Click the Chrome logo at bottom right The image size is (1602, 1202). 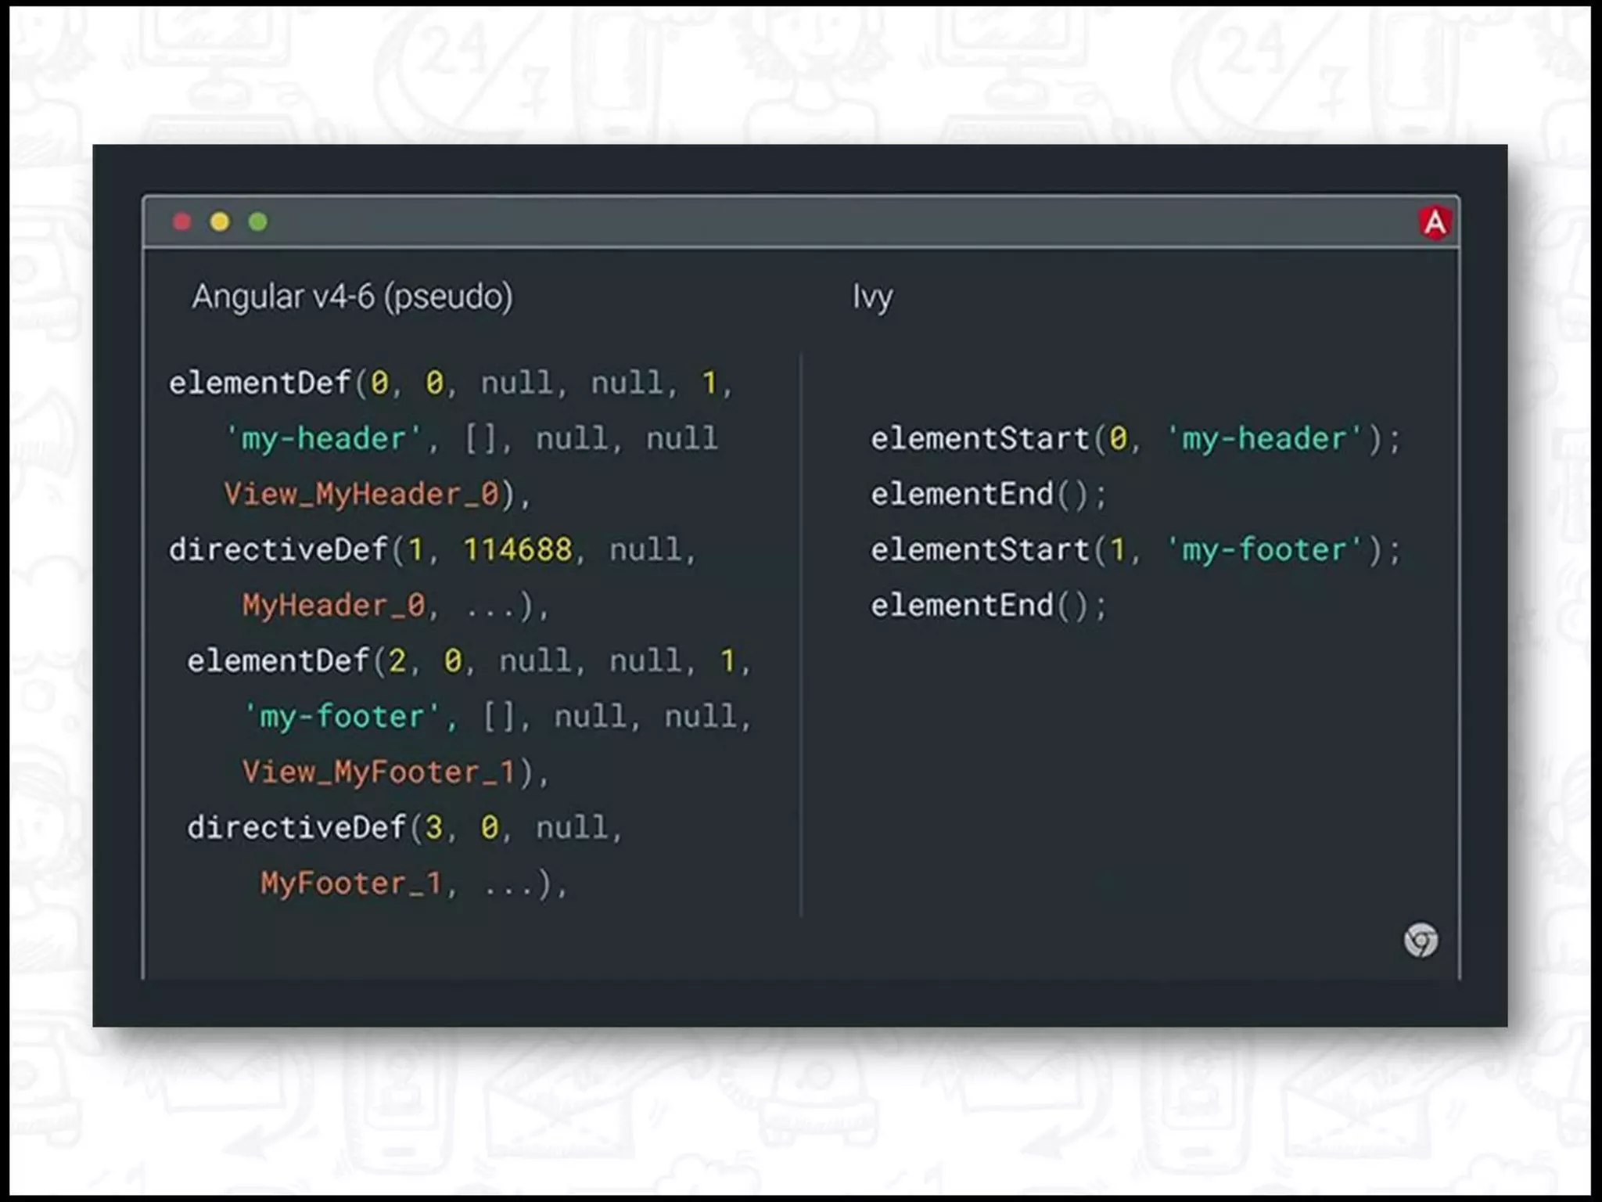click(x=1421, y=940)
